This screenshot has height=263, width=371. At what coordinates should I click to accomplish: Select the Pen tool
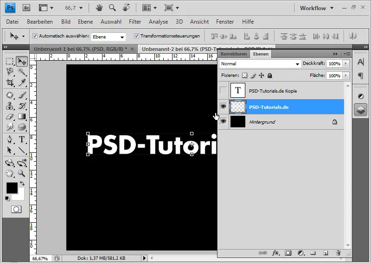pos(10,139)
